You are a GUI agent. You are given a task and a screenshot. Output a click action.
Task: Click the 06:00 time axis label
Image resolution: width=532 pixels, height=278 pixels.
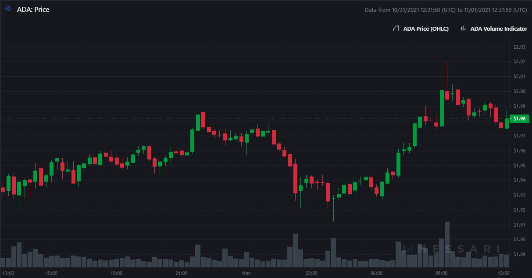376,273
